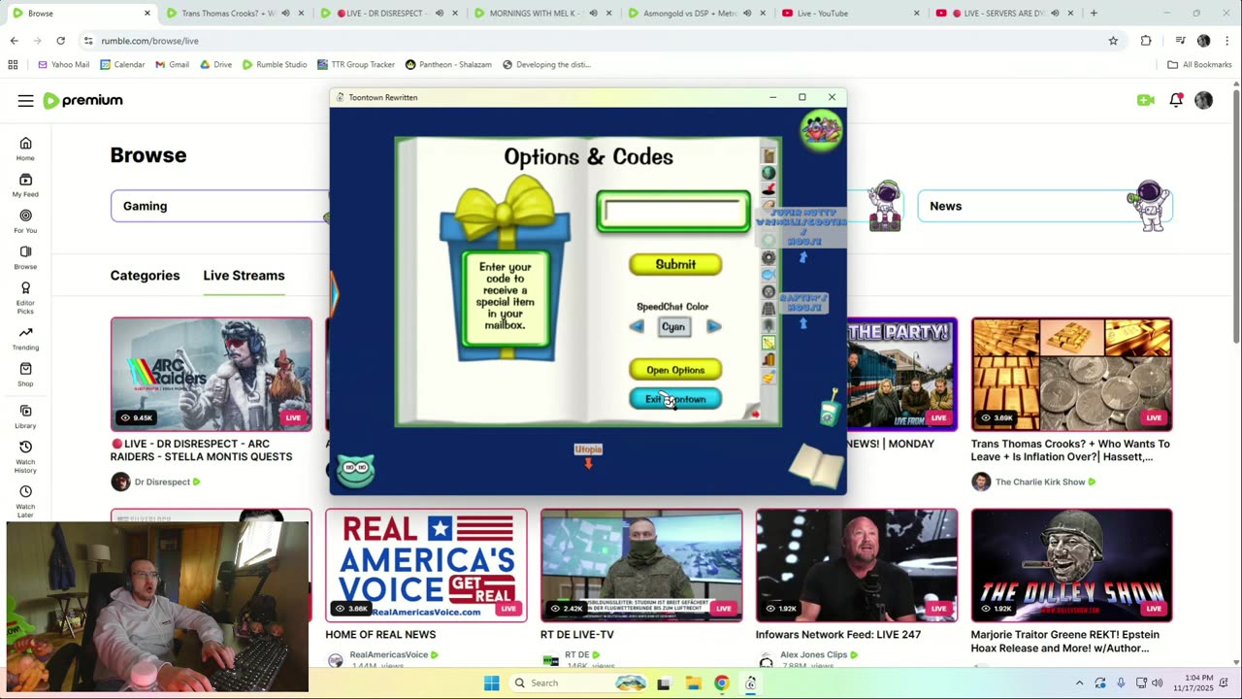Click the red next-page arrow in the book

[x=755, y=414]
